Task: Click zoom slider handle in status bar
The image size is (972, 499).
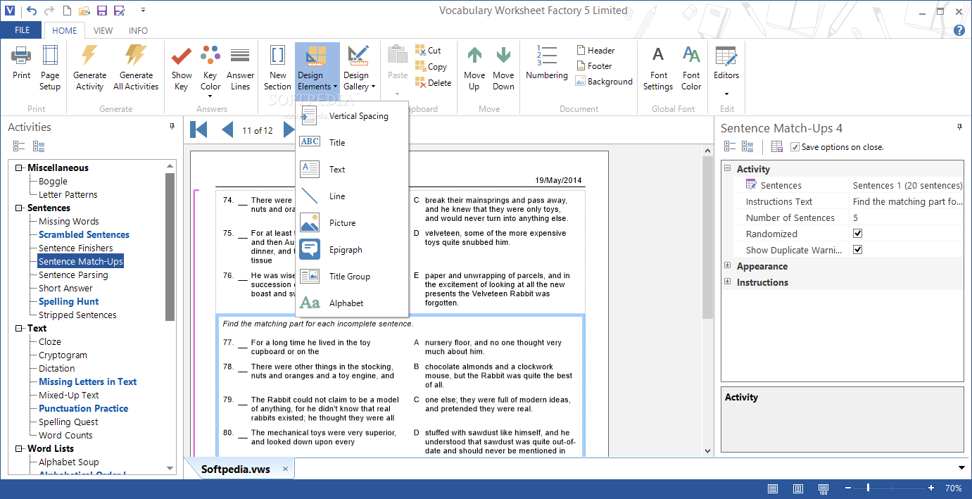Action: click(868, 488)
